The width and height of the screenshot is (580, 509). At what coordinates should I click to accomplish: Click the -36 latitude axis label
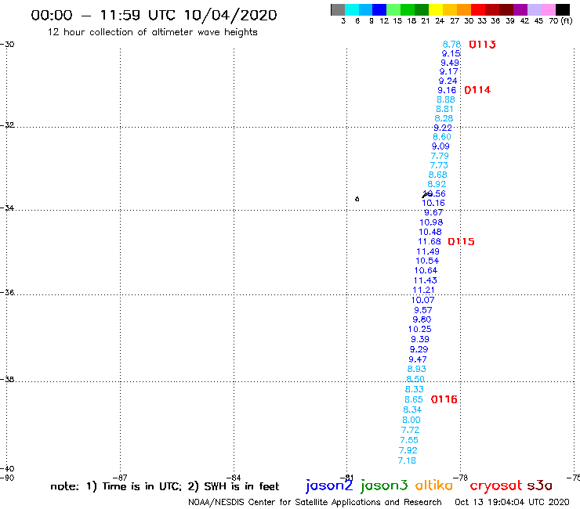(x=7, y=293)
